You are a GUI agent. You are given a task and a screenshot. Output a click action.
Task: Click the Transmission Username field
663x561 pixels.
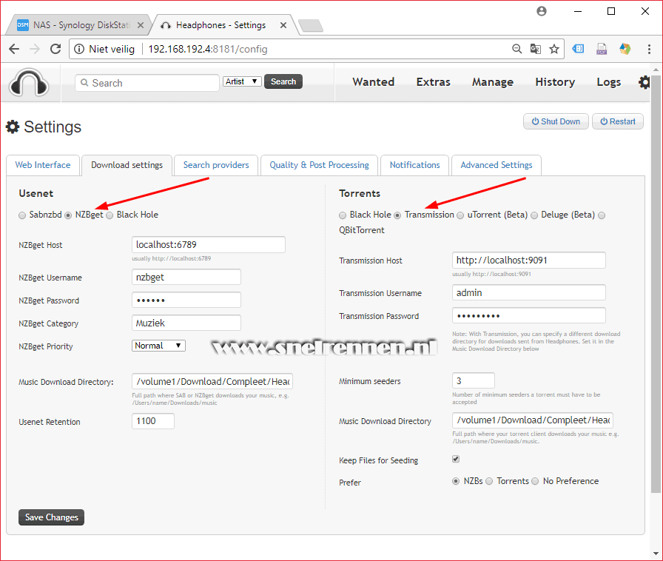coord(529,292)
